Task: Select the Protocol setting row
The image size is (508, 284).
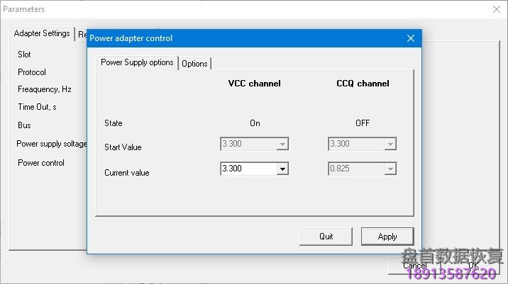Action: [x=32, y=72]
